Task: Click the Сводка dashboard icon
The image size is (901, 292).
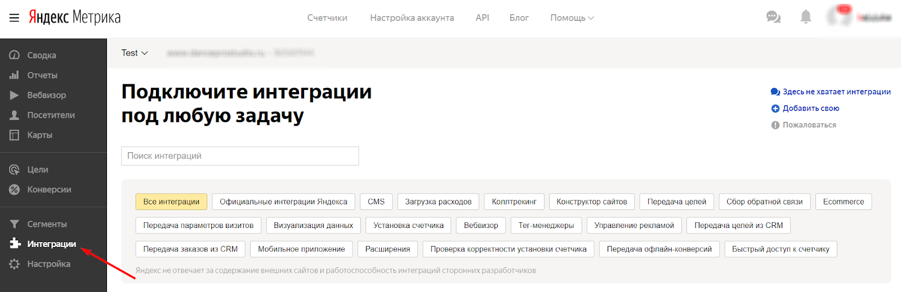Action: [x=15, y=55]
